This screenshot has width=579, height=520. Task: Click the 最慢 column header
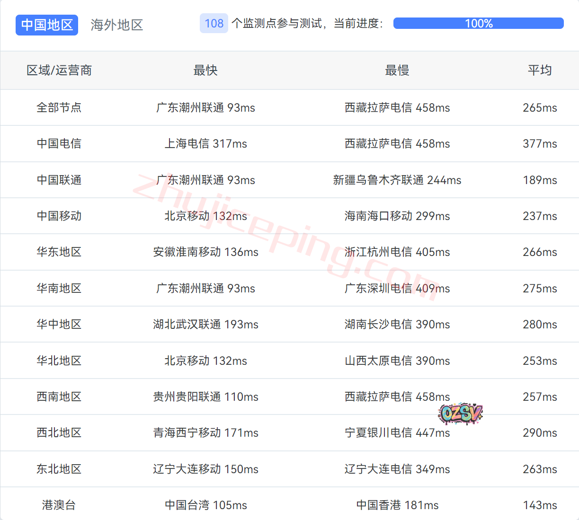[397, 71]
